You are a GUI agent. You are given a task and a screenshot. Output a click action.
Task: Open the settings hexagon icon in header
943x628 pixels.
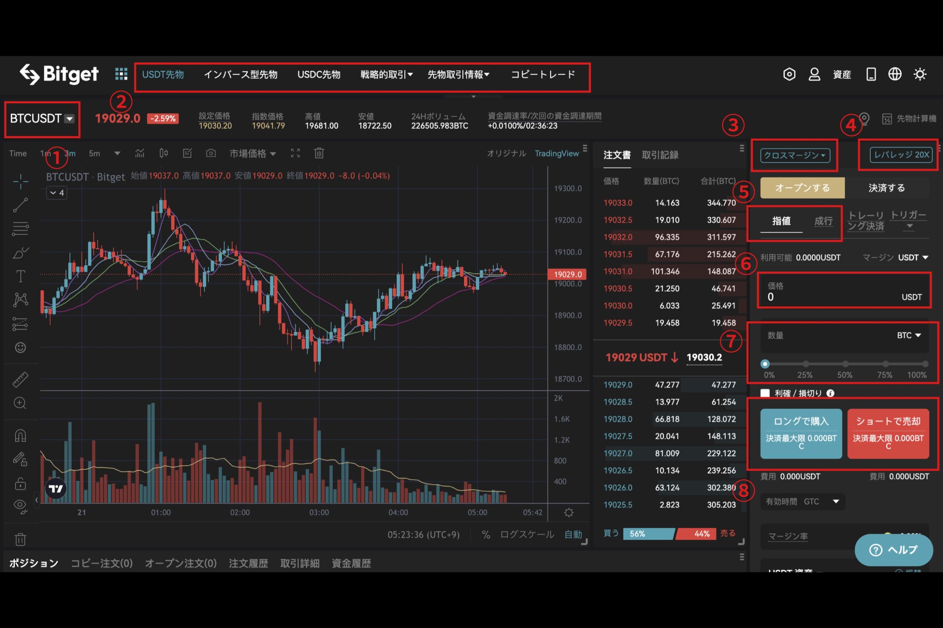tap(789, 74)
